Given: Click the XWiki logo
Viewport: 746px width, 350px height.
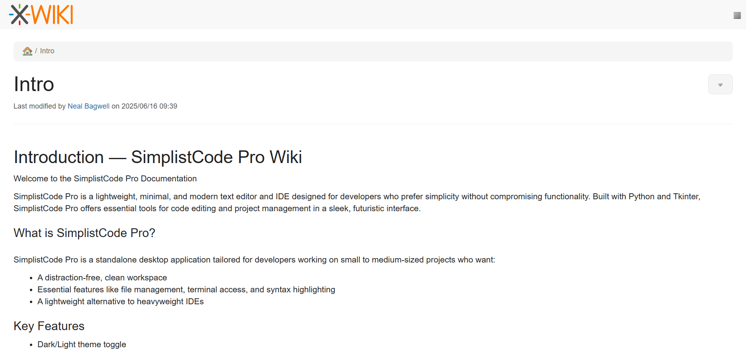Looking at the screenshot, I should (41, 15).
